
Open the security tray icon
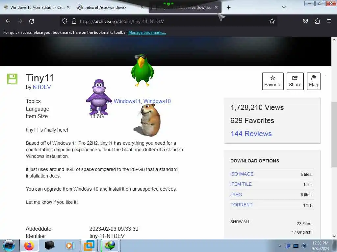[x=288, y=246]
